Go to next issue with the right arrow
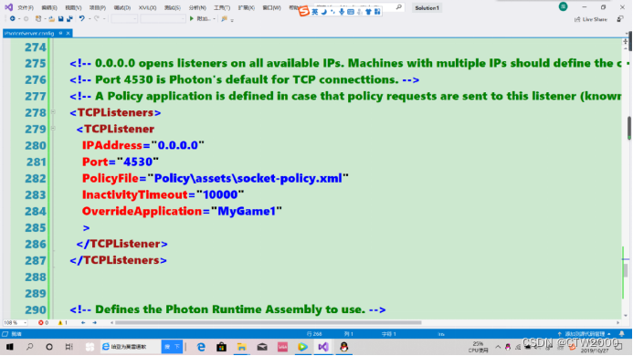The image size is (633, 356). pos(94,322)
